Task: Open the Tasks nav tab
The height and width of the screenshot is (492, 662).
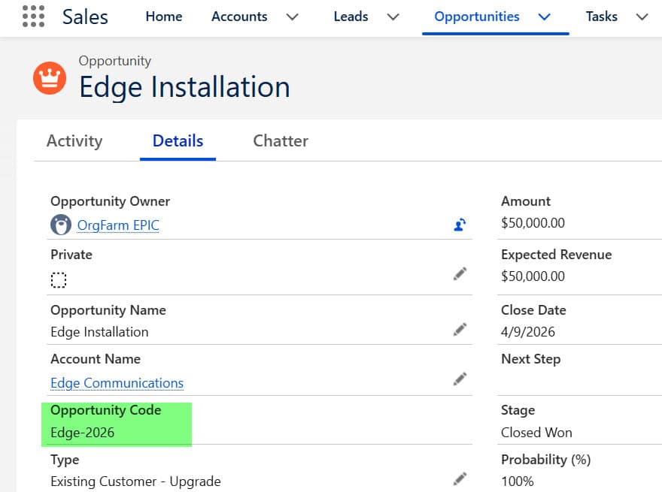Action: pos(602,17)
